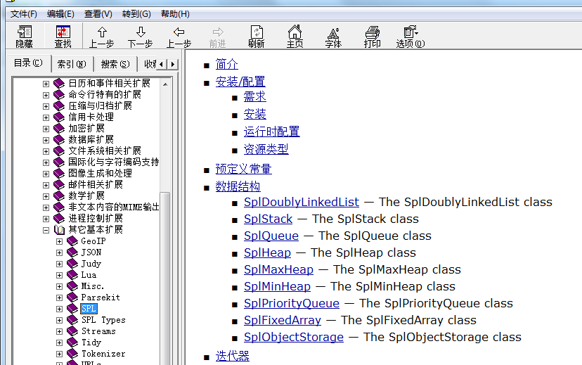Follow the SplObjectStorage link
Image resolution: width=582 pixels, height=365 pixels.
[x=294, y=337]
